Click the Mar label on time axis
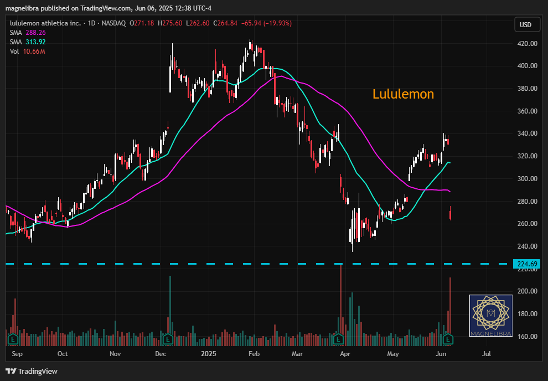Screen dimensions: 548x381 pyautogui.click(x=297, y=354)
